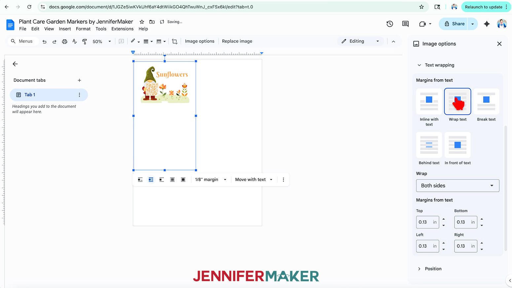Toggle In front of text floating toolbar
The height and width of the screenshot is (288, 512).
183,180
